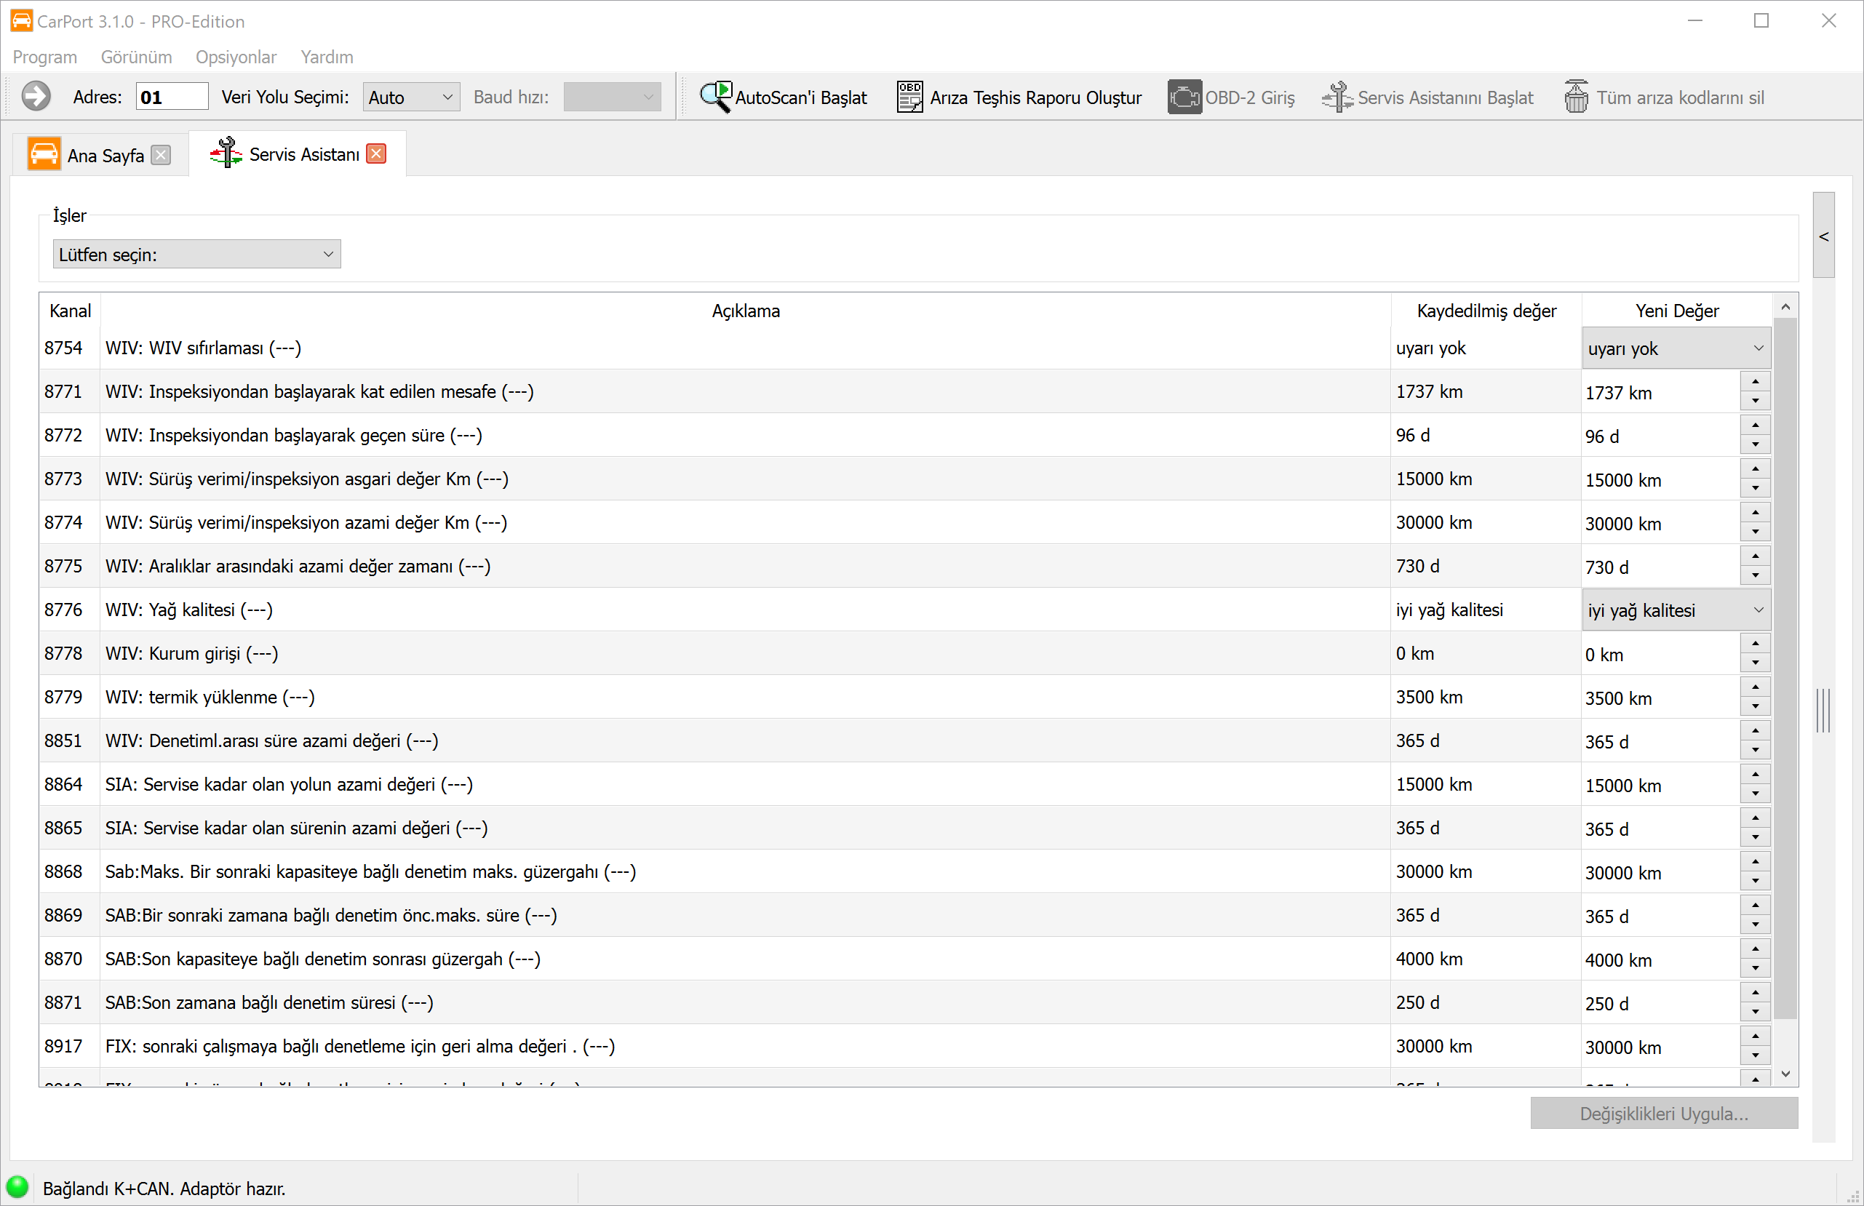Click the OBD-2 Giriş engine icon

[x=1184, y=97]
